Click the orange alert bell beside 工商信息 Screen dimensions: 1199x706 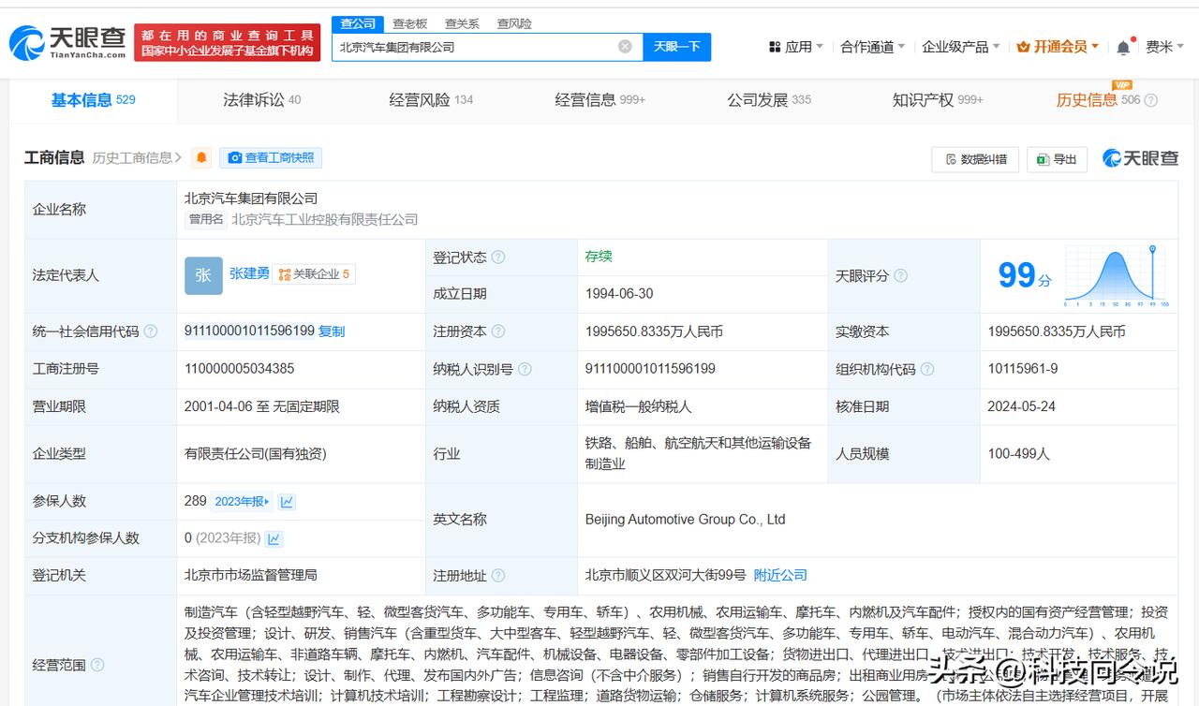click(201, 158)
